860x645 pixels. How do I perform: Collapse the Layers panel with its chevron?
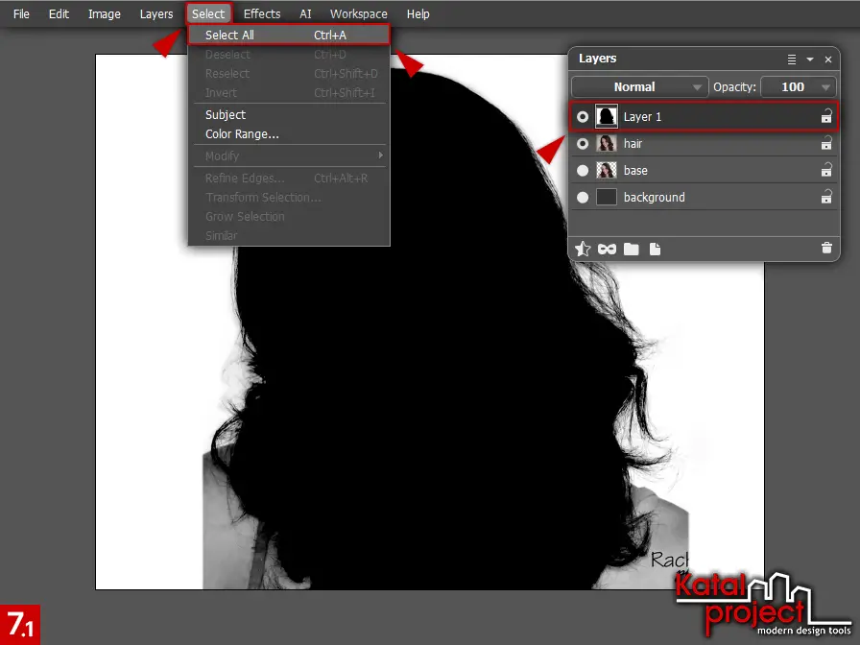tap(809, 59)
